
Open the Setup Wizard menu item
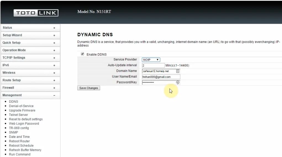click(x=30, y=35)
